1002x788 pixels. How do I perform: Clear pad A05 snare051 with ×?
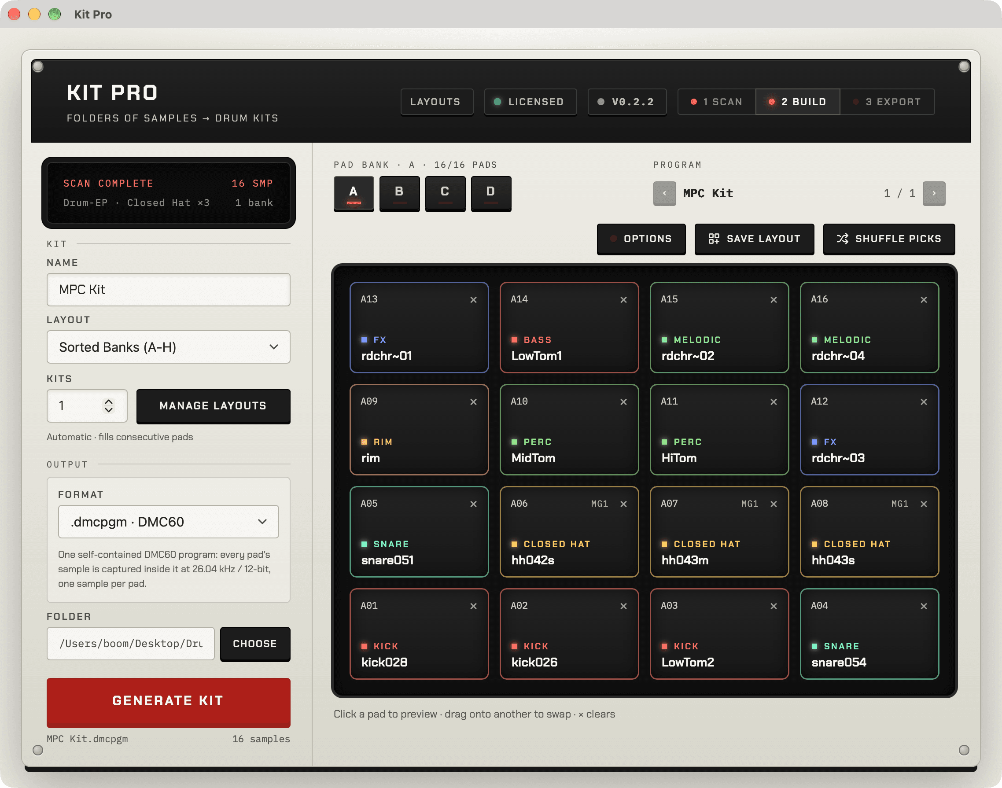(473, 504)
